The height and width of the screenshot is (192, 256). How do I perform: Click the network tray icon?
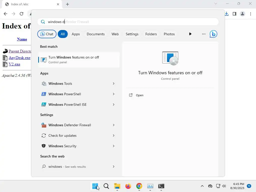tap(218, 186)
